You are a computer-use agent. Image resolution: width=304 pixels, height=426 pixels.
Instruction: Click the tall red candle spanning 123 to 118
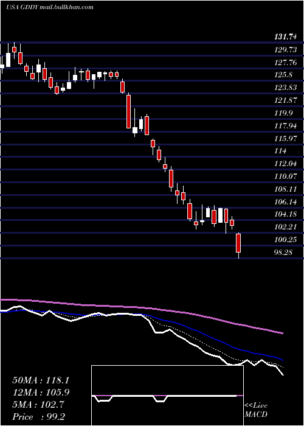128,111
